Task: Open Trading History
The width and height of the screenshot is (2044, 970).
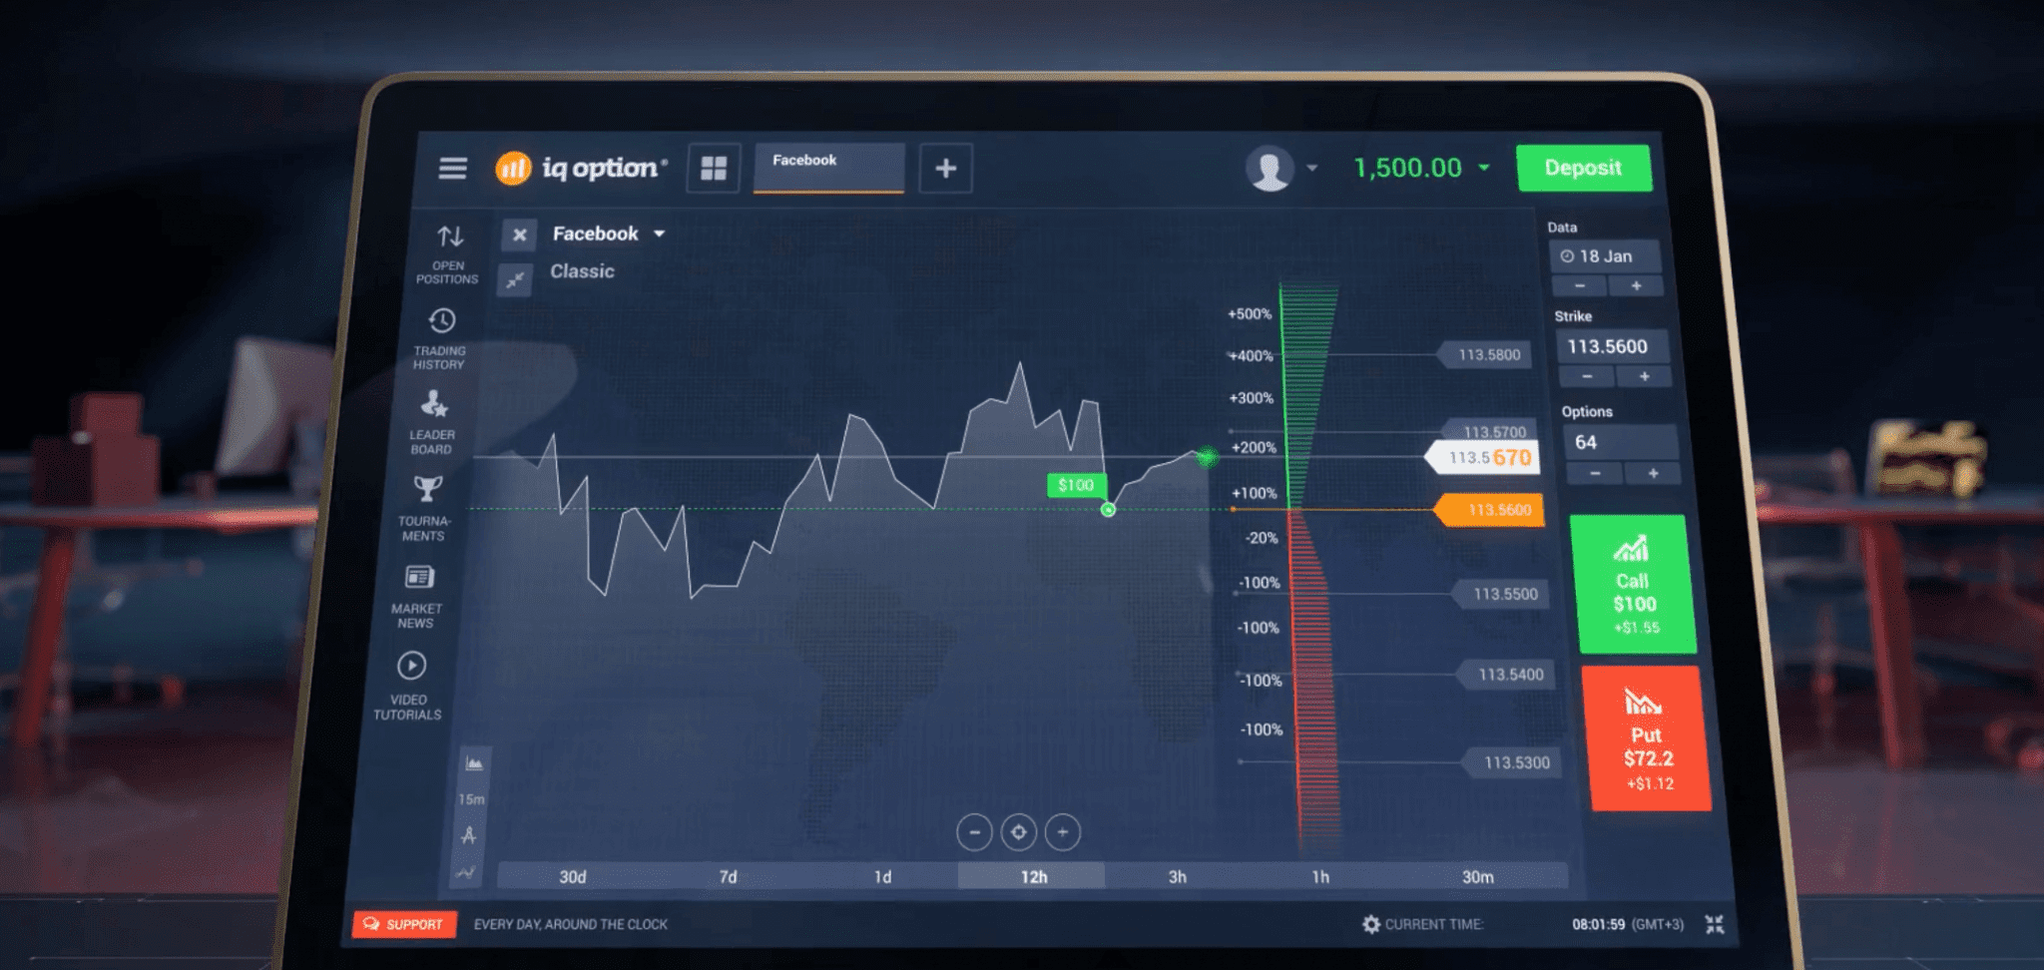Action: tap(440, 338)
